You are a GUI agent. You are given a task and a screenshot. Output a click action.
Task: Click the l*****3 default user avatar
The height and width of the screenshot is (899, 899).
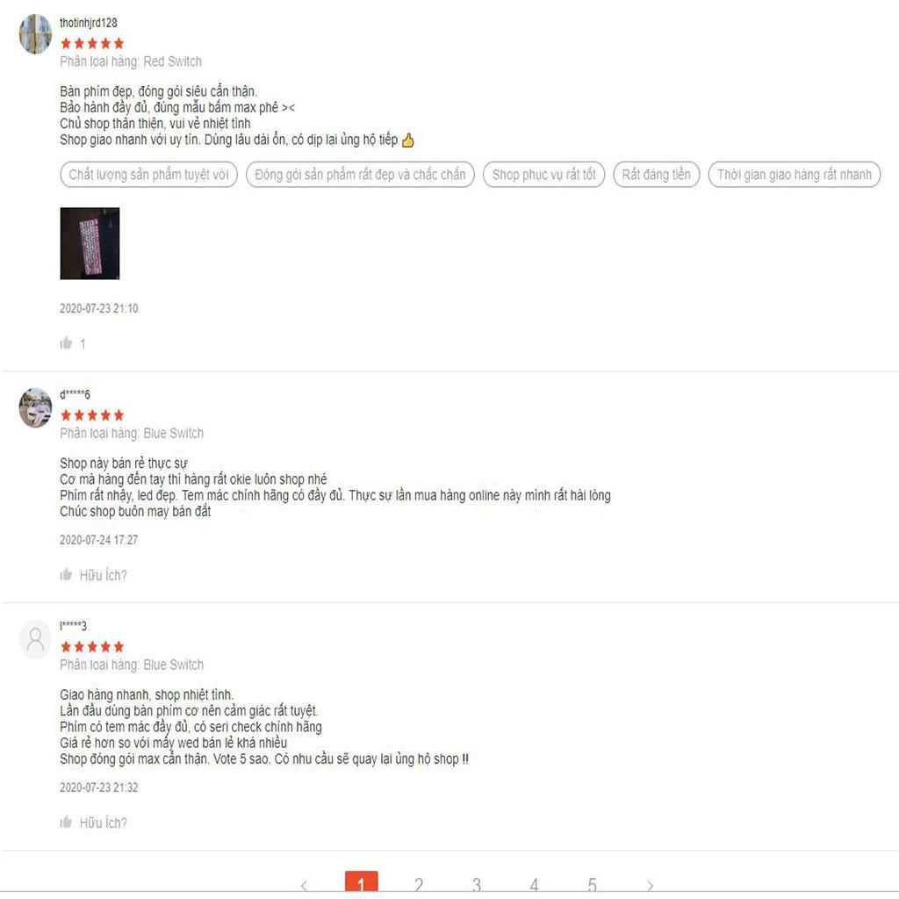pyautogui.click(x=35, y=639)
